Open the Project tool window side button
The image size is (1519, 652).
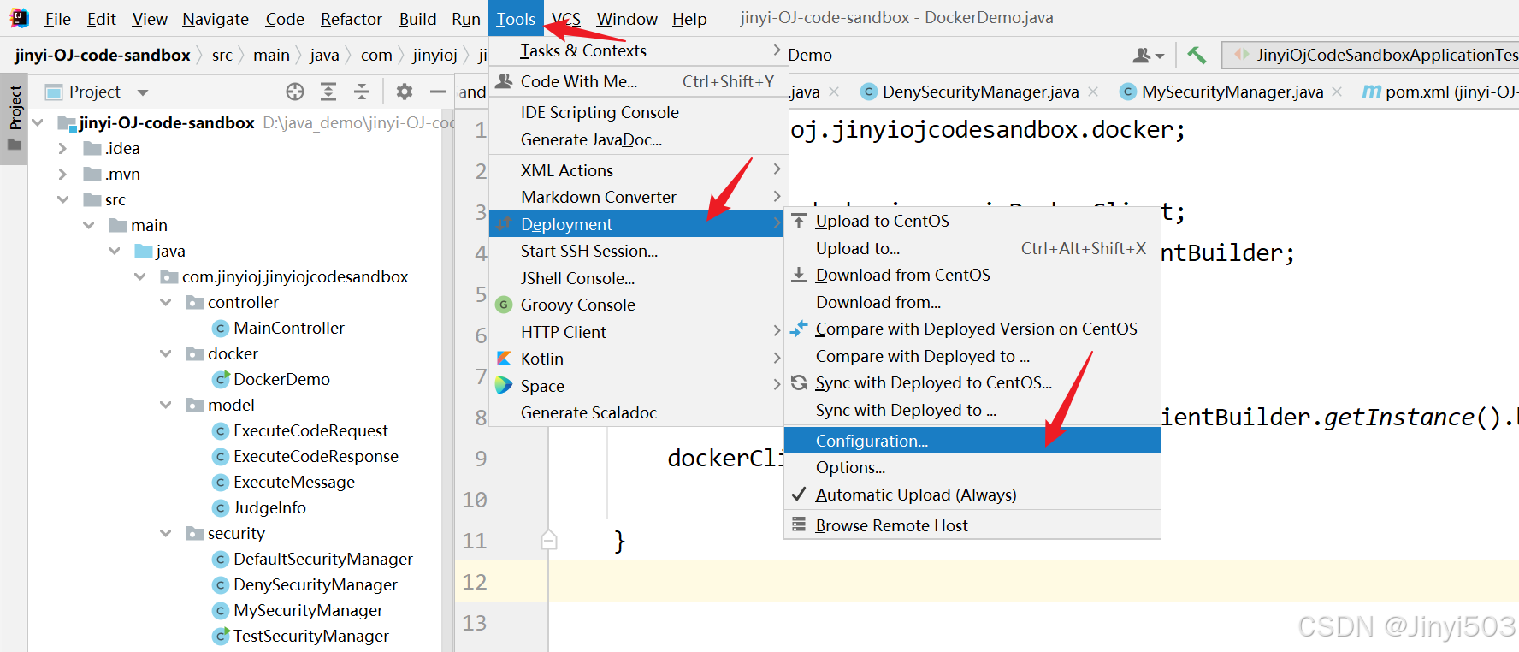15,118
